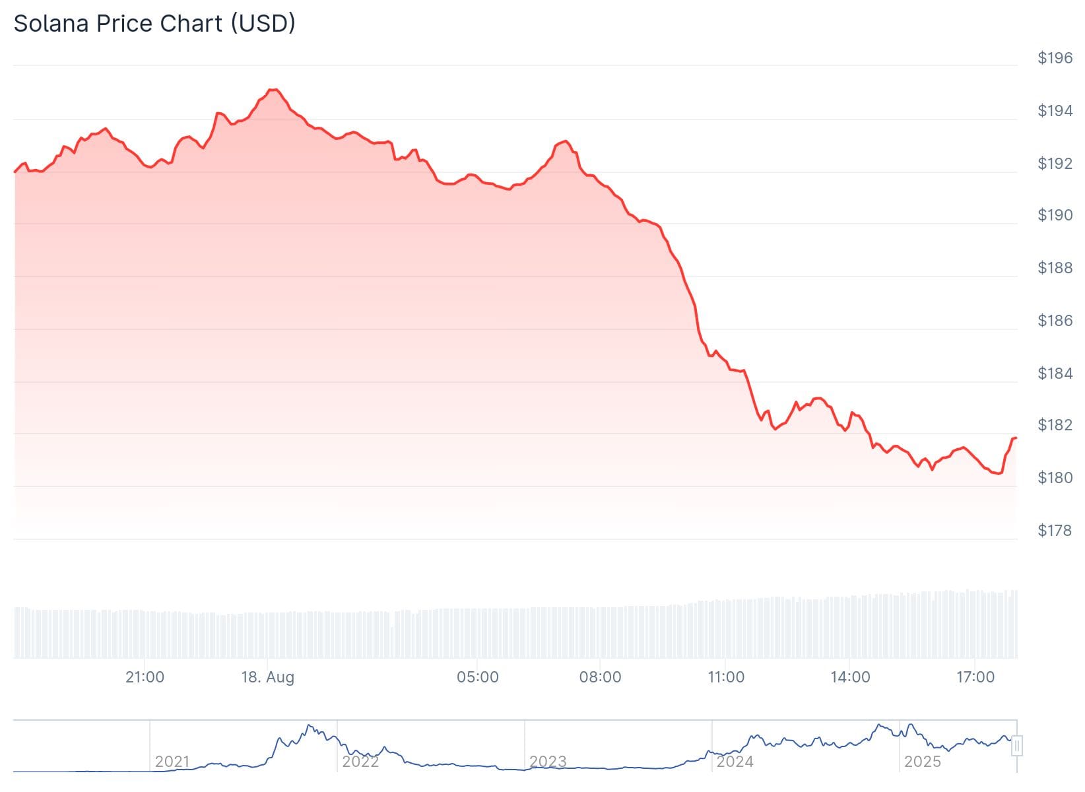The width and height of the screenshot is (1085, 792).
Task: Select 2024 in the navigator timeline
Action: click(735, 762)
